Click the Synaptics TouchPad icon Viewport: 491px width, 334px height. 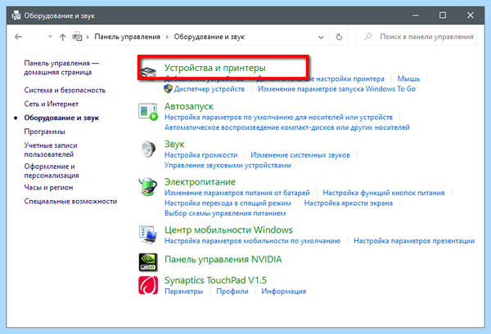coord(148,285)
